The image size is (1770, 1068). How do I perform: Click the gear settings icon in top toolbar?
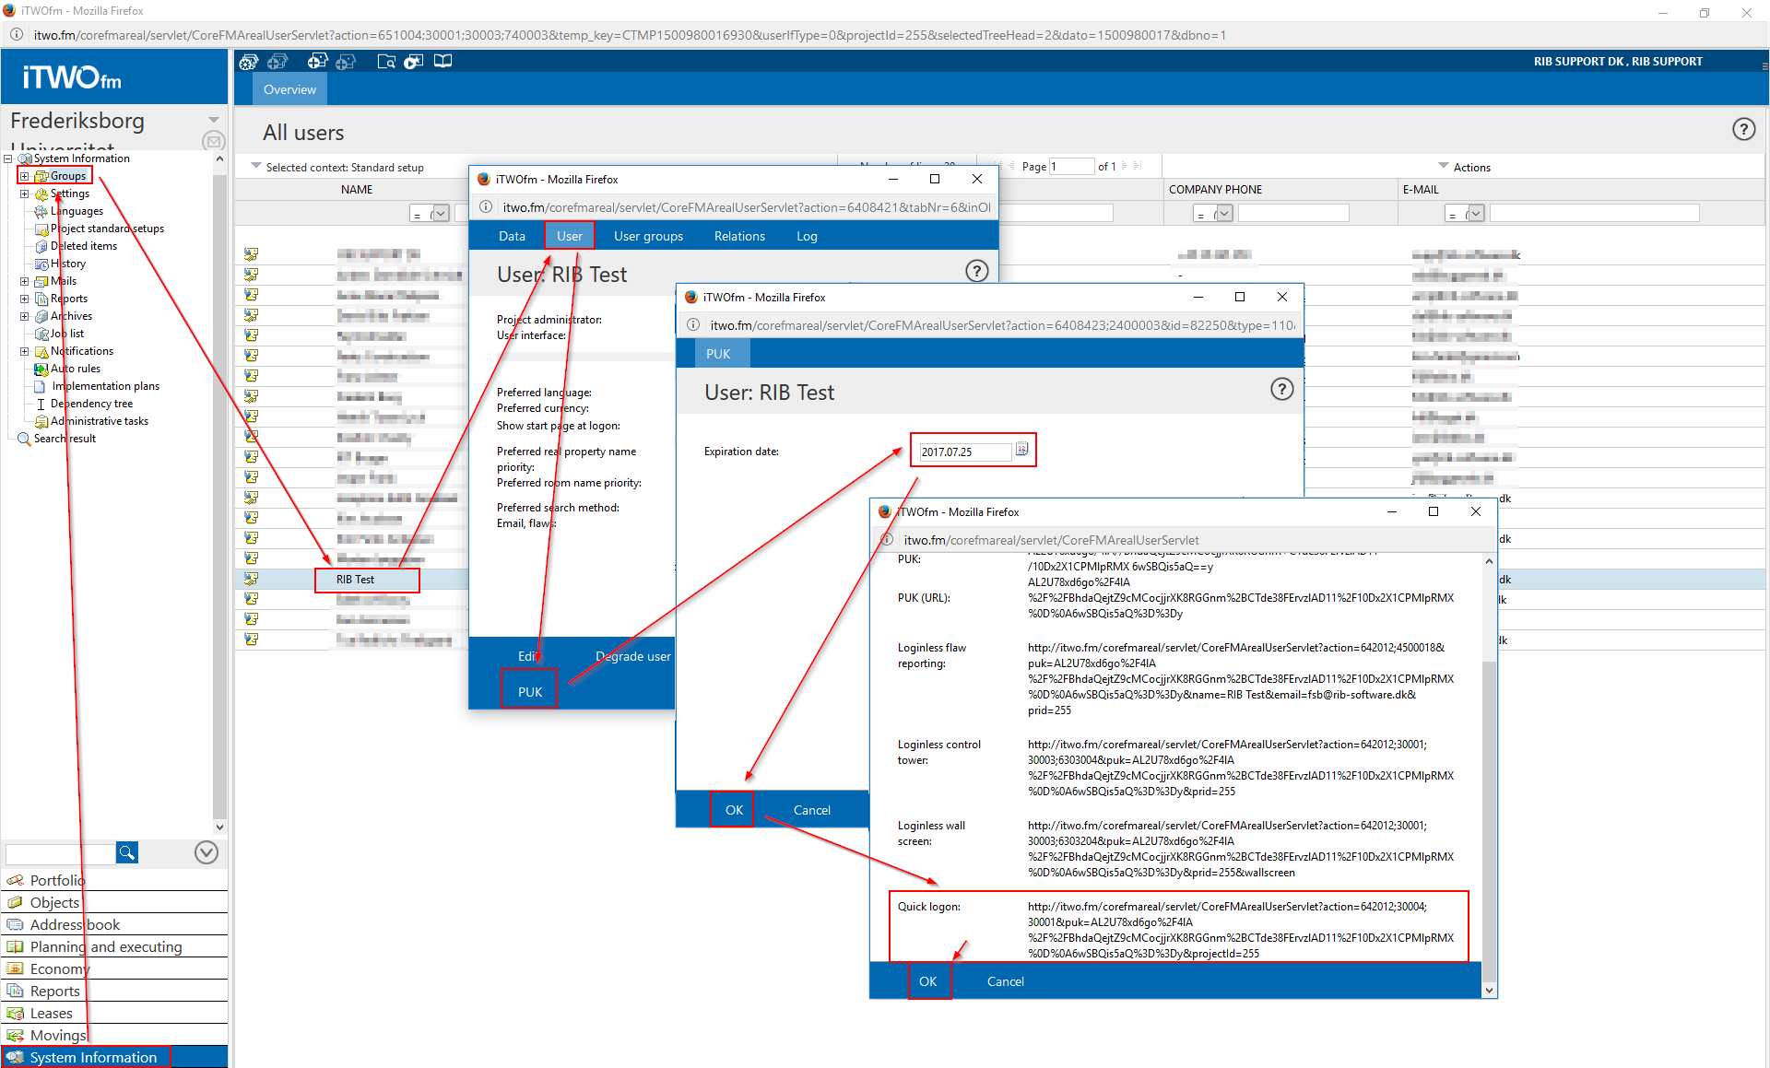pos(248,62)
